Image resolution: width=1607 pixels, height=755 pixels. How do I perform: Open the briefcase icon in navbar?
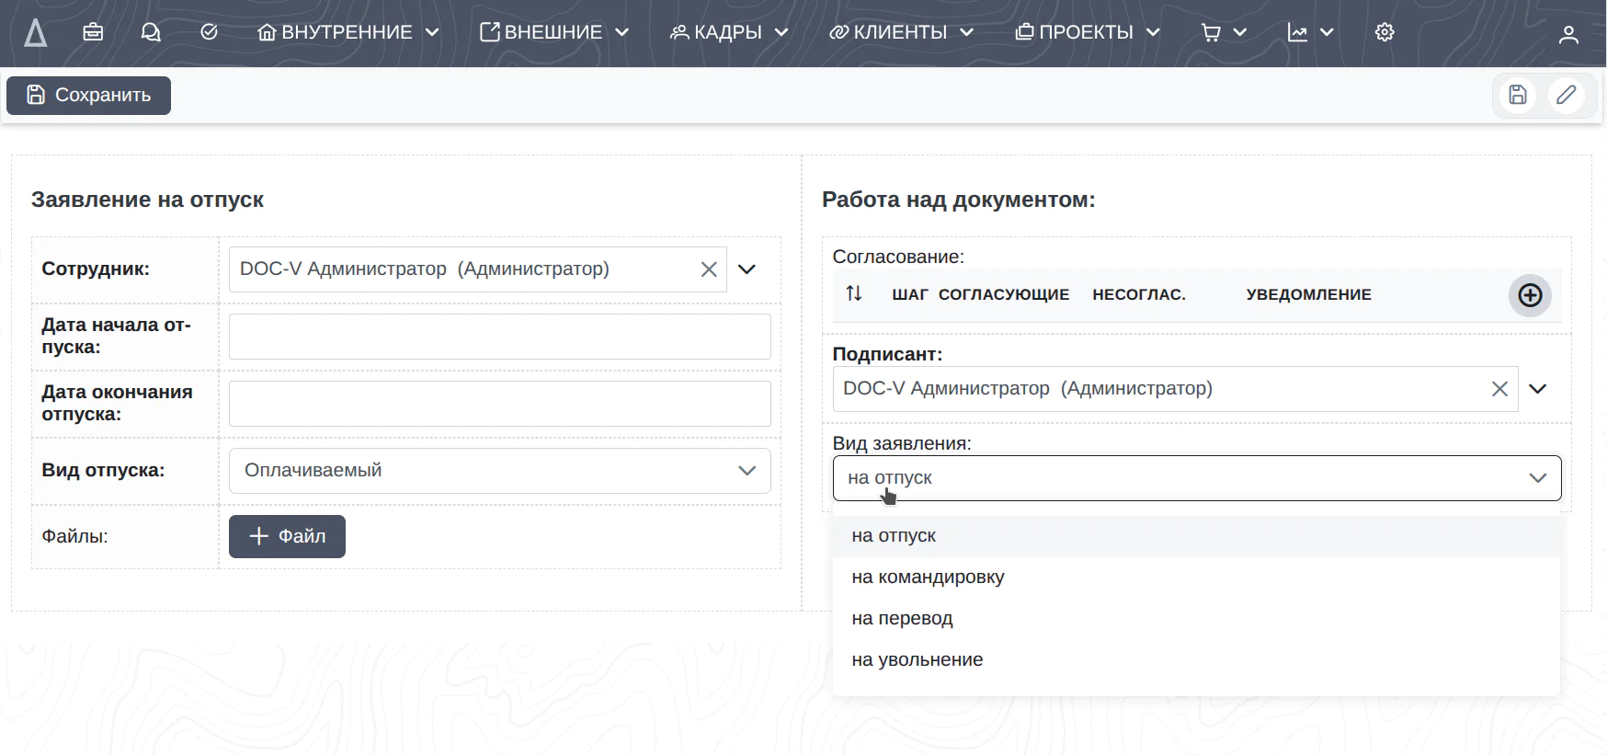pos(93,32)
